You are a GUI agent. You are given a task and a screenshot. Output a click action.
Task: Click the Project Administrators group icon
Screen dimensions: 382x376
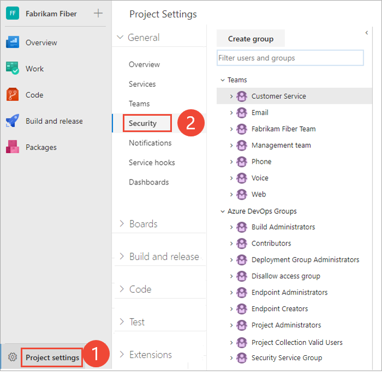click(x=242, y=325)
